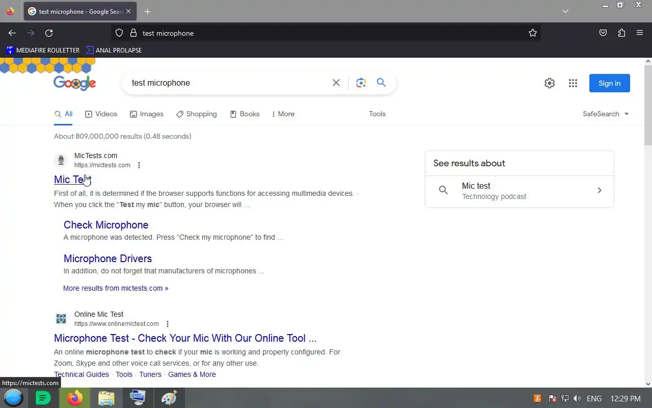This screenshot has width=652, height=408.
Task: Open Online Mic Test result options menu
Action: click(x=168, y=324)
